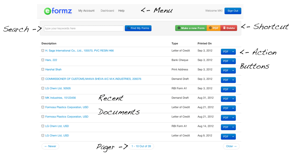Click the Printed On column header
Image resolution: width=291 pixels, height=155 pixels.
point(204,43)
